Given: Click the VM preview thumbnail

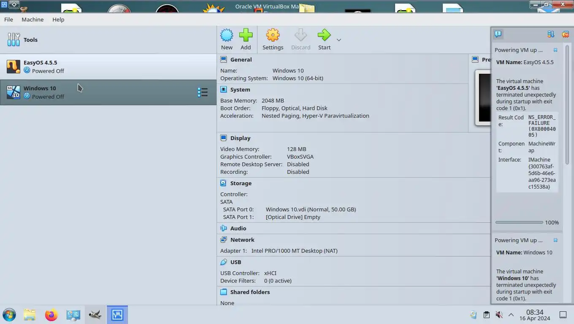Looking at the screenshot, I should tap(483, 98).
